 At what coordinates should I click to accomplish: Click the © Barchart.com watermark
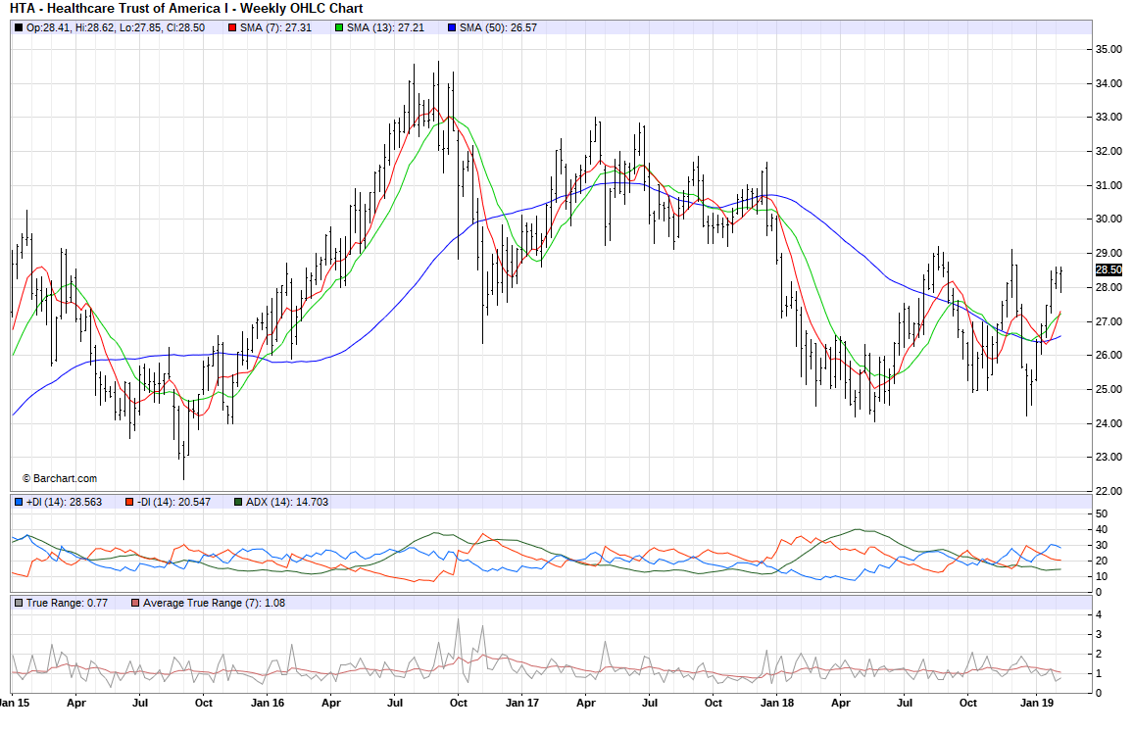tap(60, 478)
